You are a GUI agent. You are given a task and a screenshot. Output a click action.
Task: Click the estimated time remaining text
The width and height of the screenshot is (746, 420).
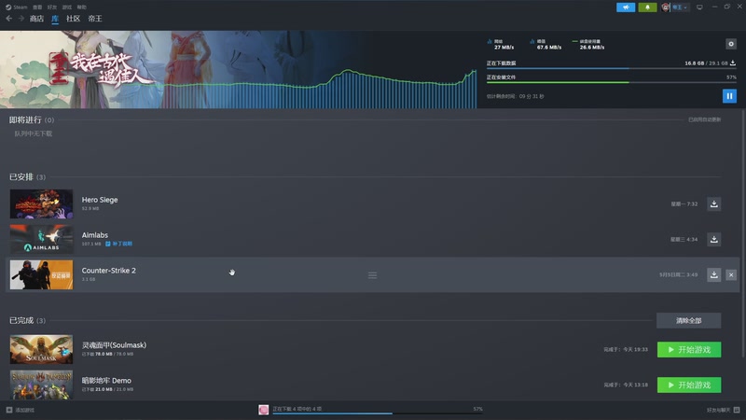coord(516,96)
